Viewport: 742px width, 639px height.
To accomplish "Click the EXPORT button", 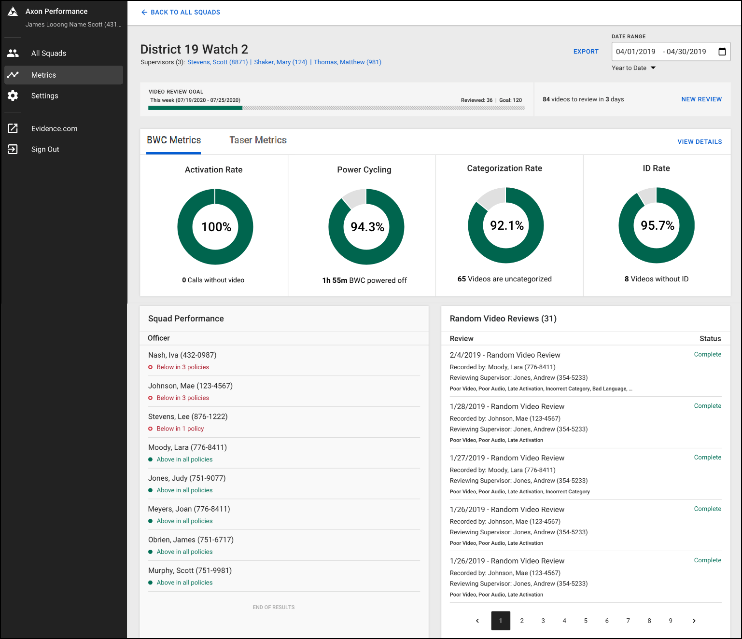I will pyautogui.click(x=586, y=51).
